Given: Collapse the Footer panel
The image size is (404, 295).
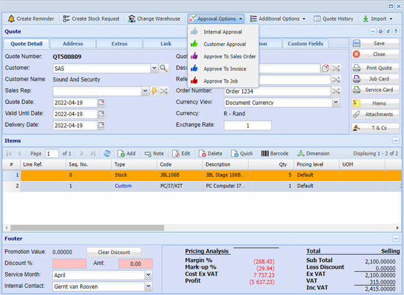Looking at the screenshot, I should pos(396,238).
